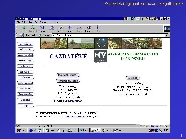The width and height of the screenshot is (186, 139).
Task: Click the Location page proxy icon
Action: [x=40, y=35]
